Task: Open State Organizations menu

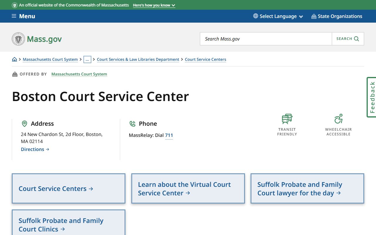Action: coord(337,16)
